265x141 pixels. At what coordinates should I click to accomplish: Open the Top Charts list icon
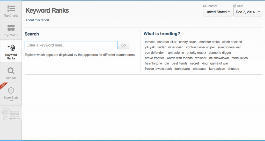tap(11, 9)
